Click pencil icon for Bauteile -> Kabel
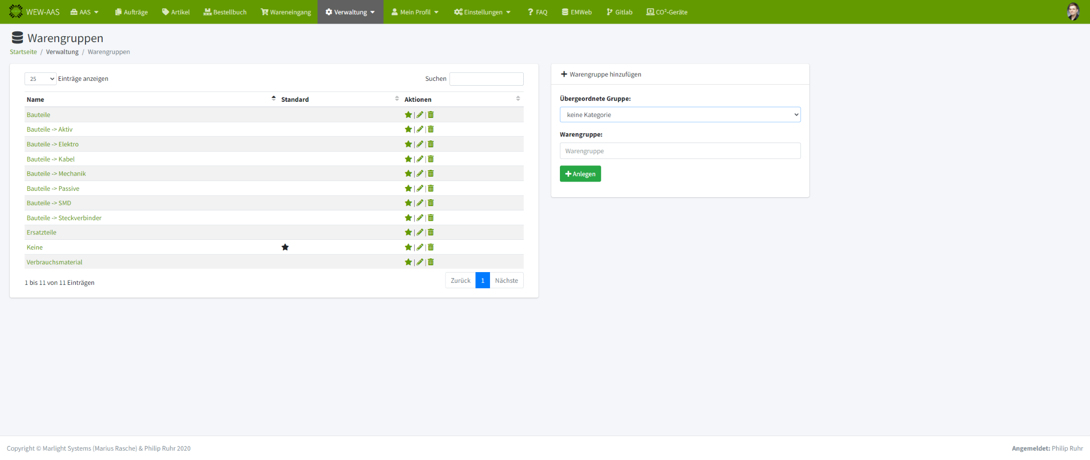This screenshot has height=460, width=1090. 420,159
